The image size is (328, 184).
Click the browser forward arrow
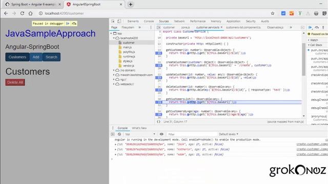pos(14,13)
